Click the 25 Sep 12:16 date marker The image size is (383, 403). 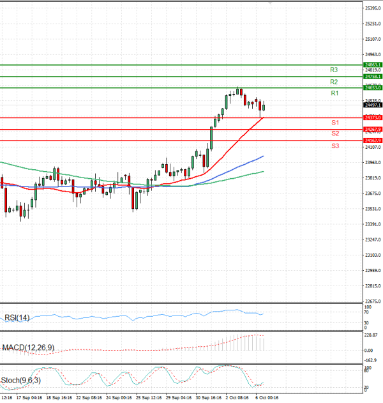click(x=146, y=398)
